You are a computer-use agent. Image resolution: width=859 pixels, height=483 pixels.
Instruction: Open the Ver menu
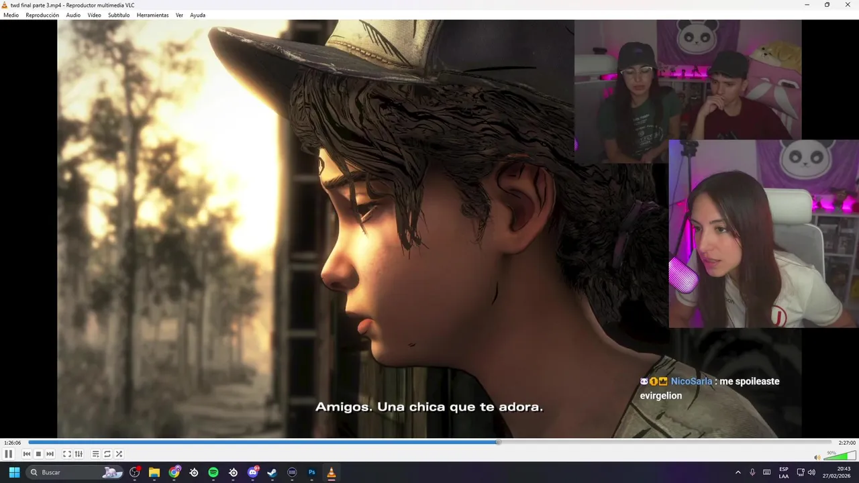[x=179, y=15]
